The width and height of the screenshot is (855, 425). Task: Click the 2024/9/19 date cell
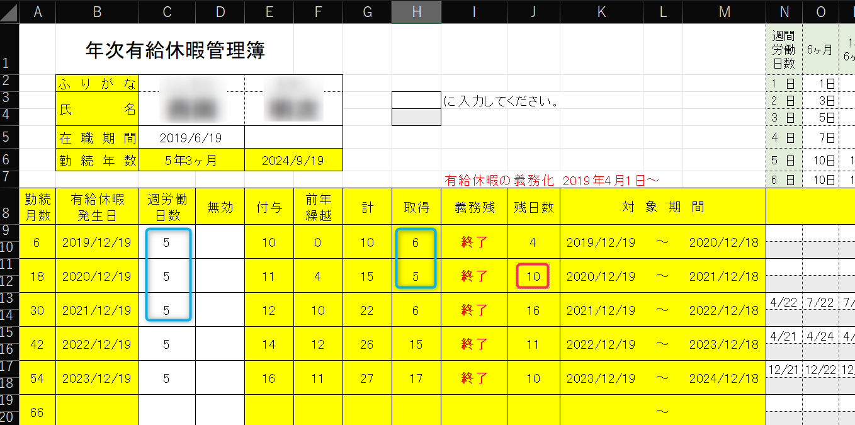pos(293,161)
